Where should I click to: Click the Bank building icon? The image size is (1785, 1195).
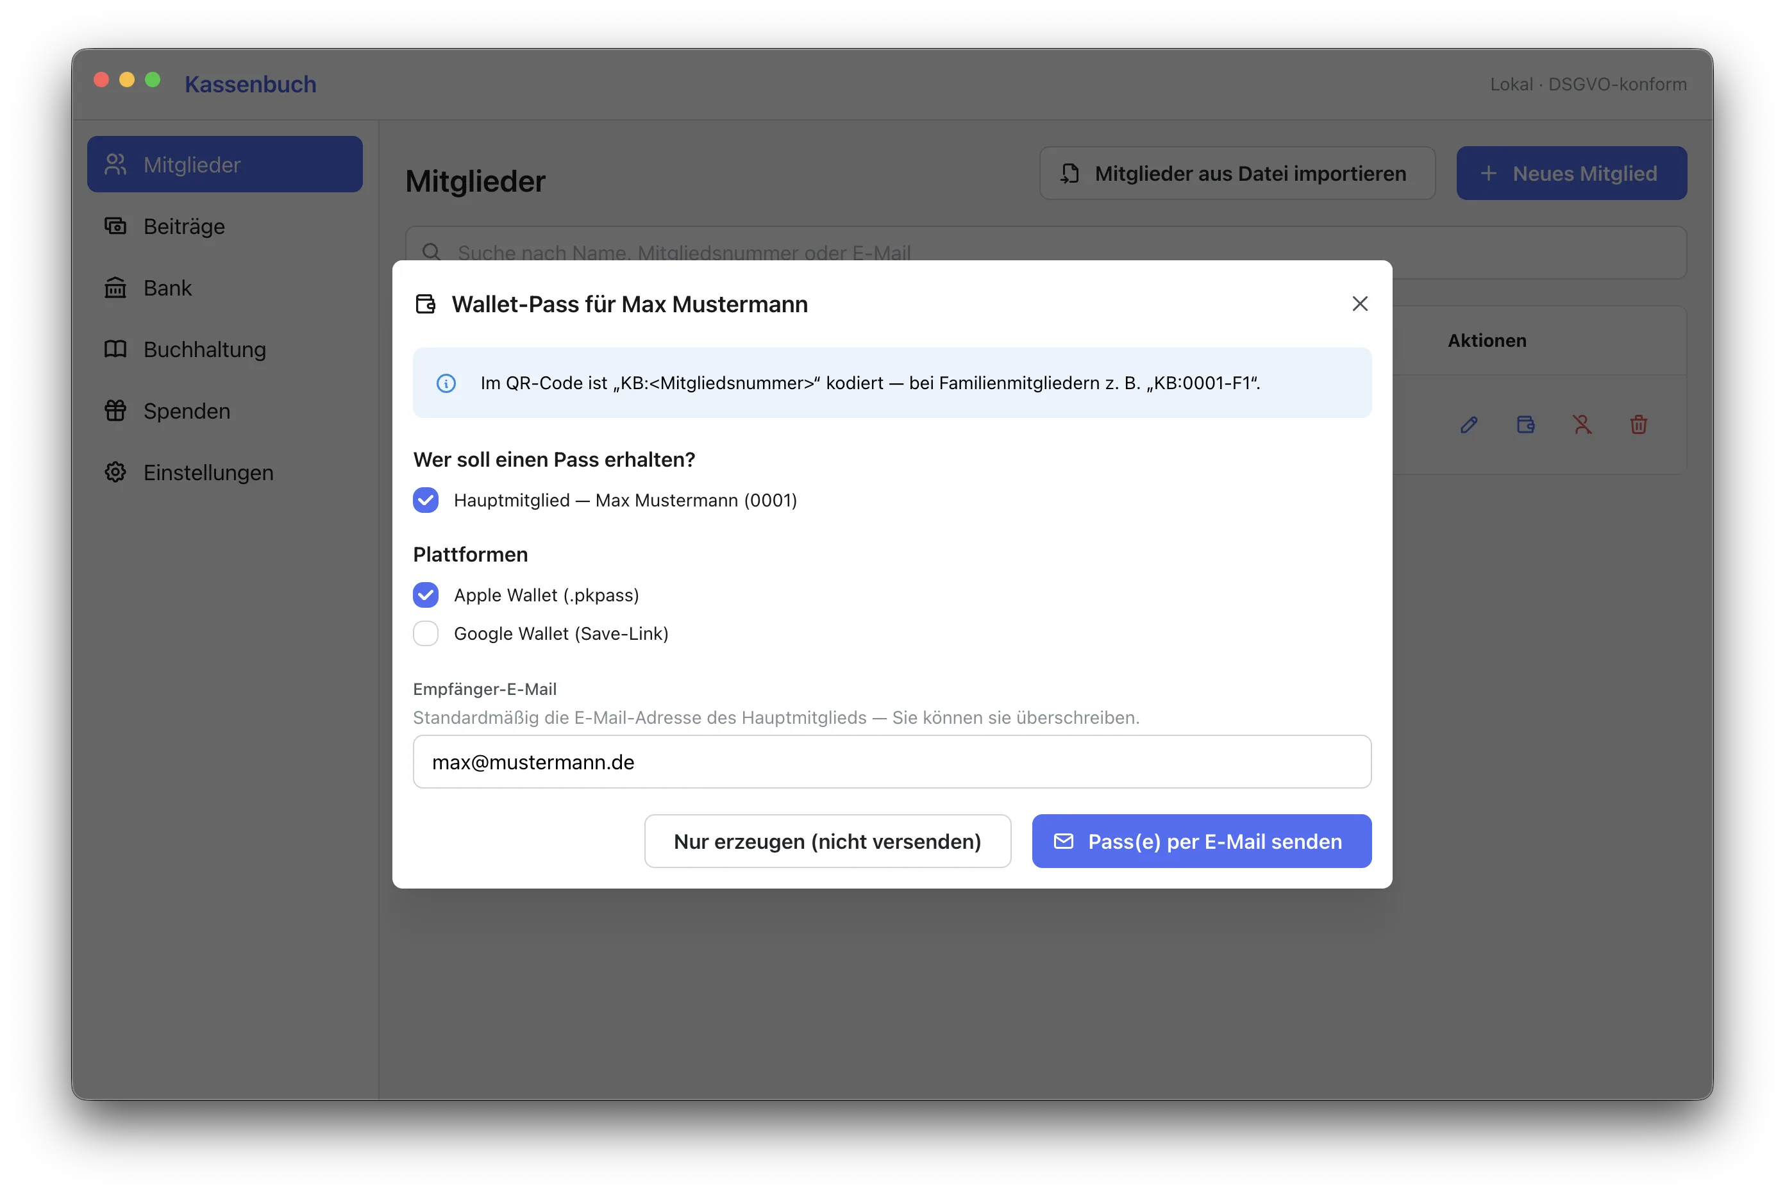coord(115,288)
